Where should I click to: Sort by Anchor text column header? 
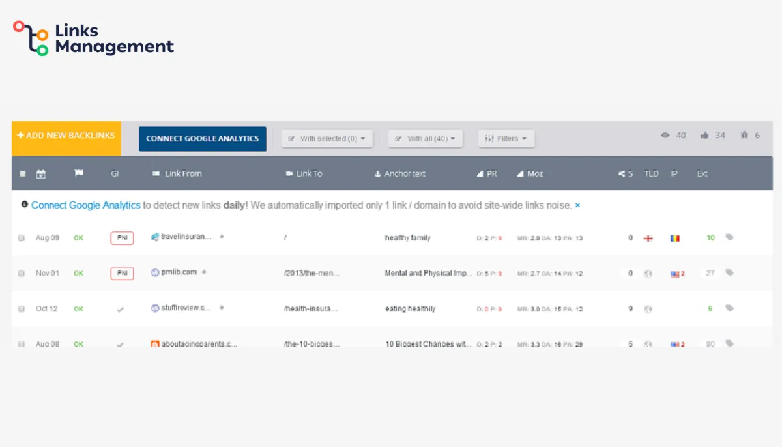coord(400,174)
